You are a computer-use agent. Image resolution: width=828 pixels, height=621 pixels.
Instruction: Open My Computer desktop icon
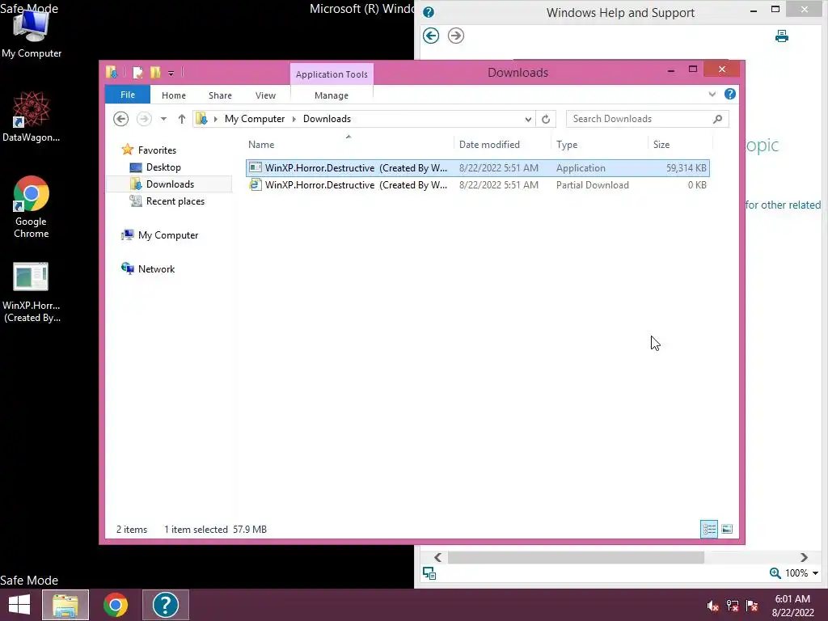[x=32, y=32]
